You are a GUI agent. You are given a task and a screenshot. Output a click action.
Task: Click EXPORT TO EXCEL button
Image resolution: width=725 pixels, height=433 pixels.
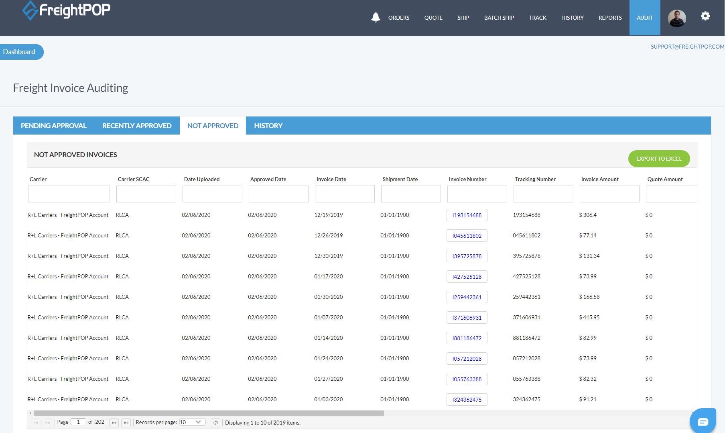[x=659, y=159]
